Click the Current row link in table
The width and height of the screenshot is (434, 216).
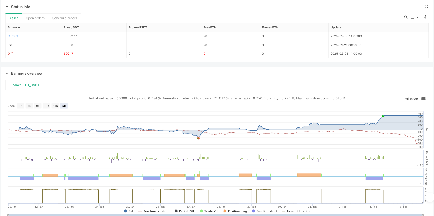pos(13,36)
